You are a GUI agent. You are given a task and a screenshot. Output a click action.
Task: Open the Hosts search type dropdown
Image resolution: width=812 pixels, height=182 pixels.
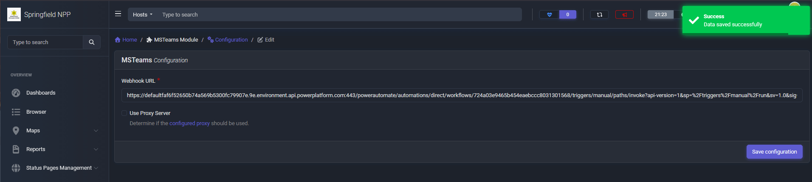pyautogui.click(x=142, y=14)
